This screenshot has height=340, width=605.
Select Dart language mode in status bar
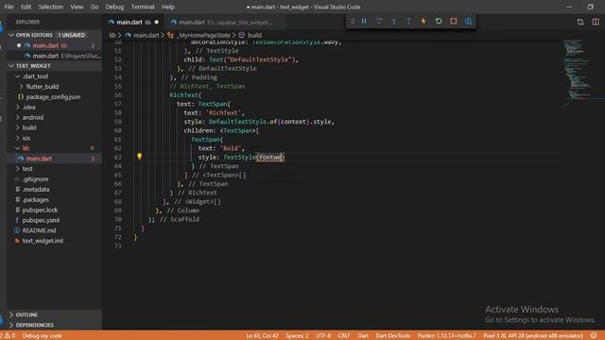363,336
